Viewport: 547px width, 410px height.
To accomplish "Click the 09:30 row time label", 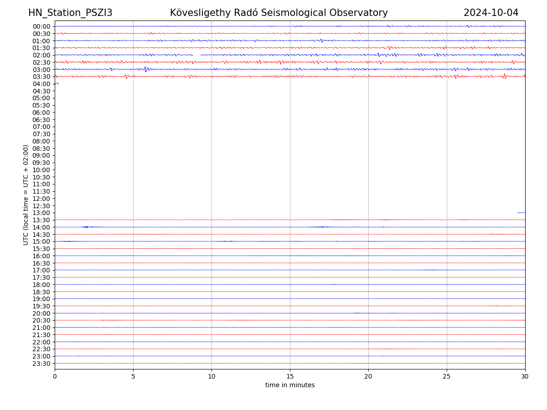I will (x=41, y=163).
